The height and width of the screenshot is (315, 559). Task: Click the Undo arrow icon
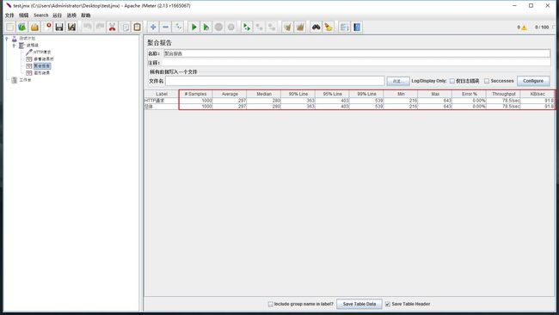pos(88,28)
